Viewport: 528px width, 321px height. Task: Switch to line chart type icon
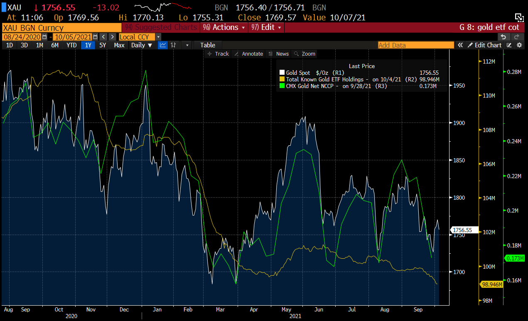point(163,45)
